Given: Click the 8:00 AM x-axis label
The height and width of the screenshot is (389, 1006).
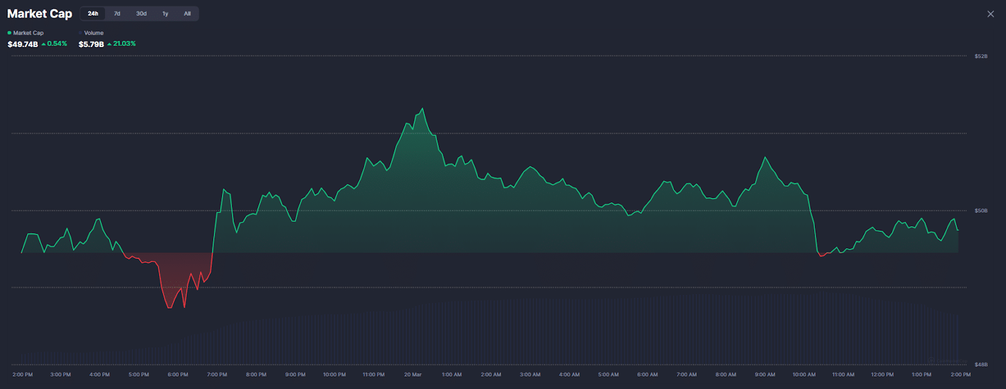Looking at the screenshot, I should [x=726, y=375].
